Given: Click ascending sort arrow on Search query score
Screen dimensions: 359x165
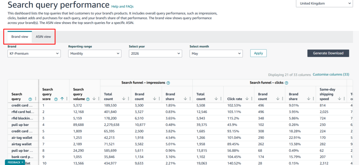Looking at the screenshot, I should pos(62,99).
